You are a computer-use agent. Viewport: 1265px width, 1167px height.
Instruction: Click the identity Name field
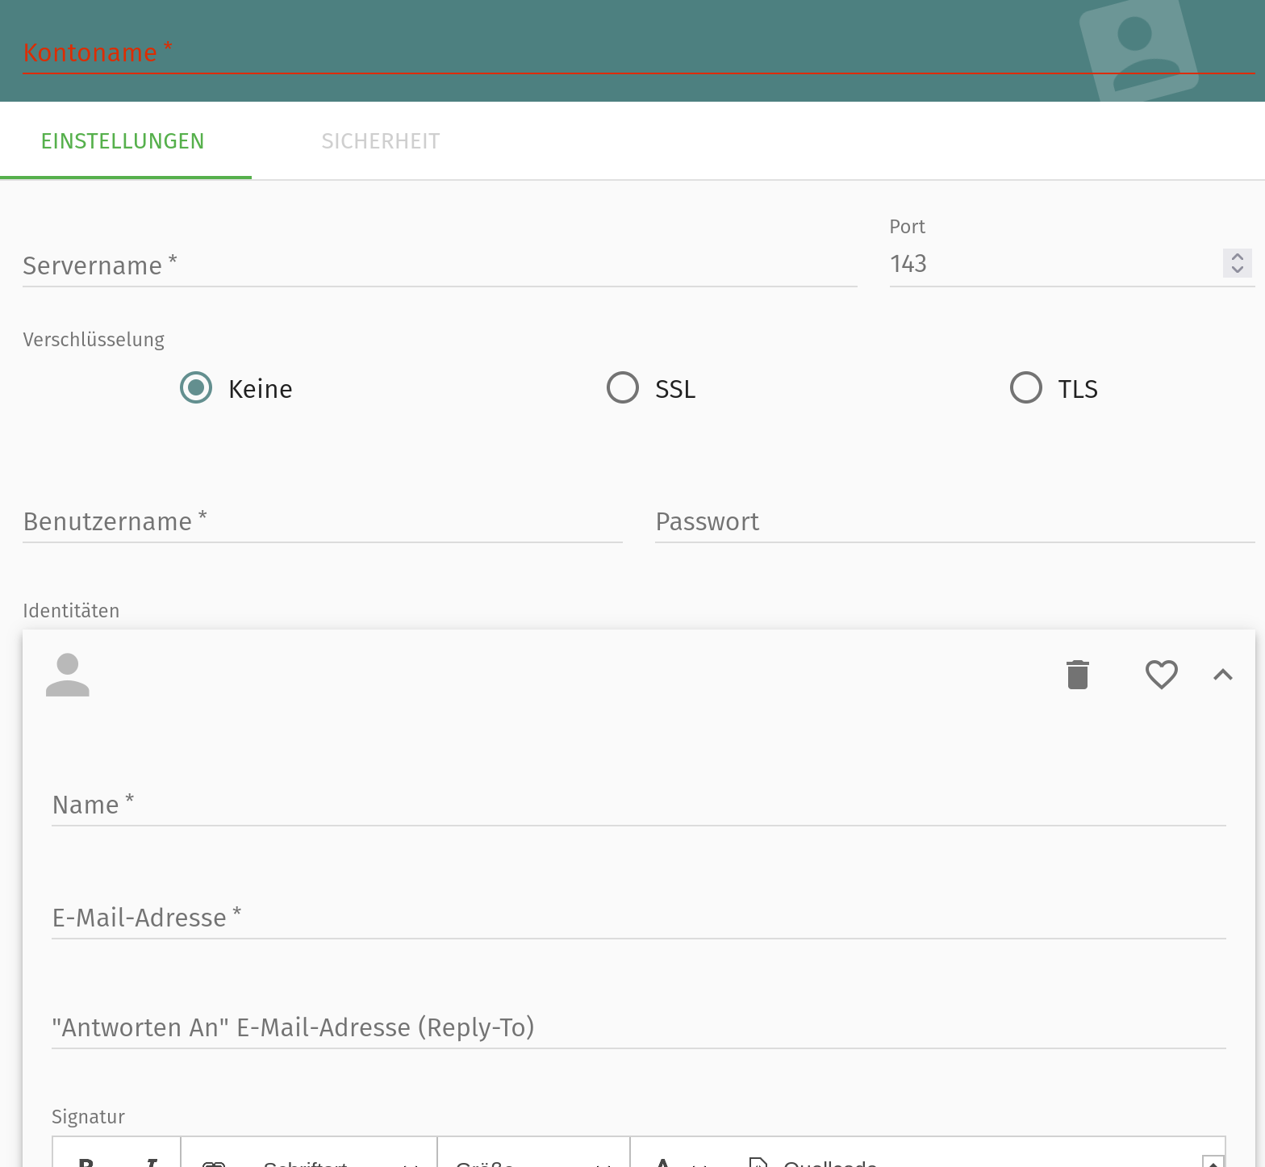(638, 805)
